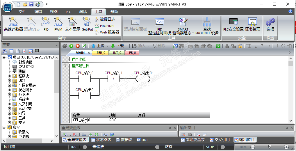Open PLC security settings (PLC安全设置)
This screenshot has height=151, width=296.
point(233,24)
